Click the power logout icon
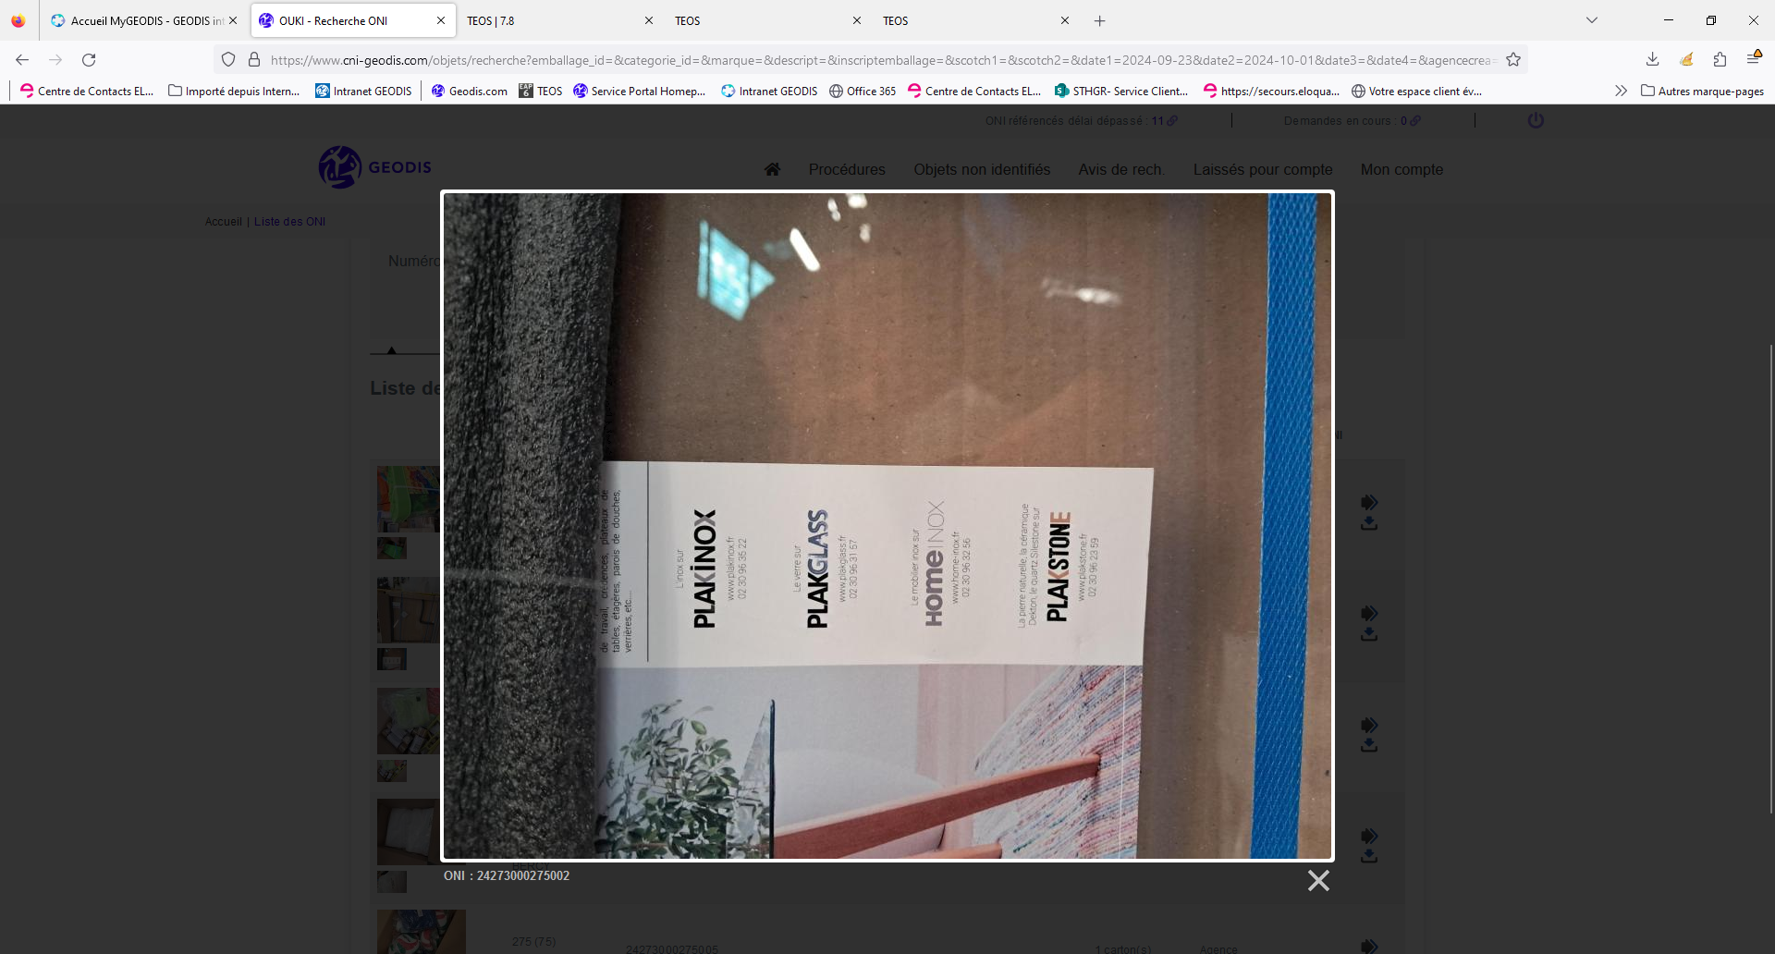 tap(1536, 120)
